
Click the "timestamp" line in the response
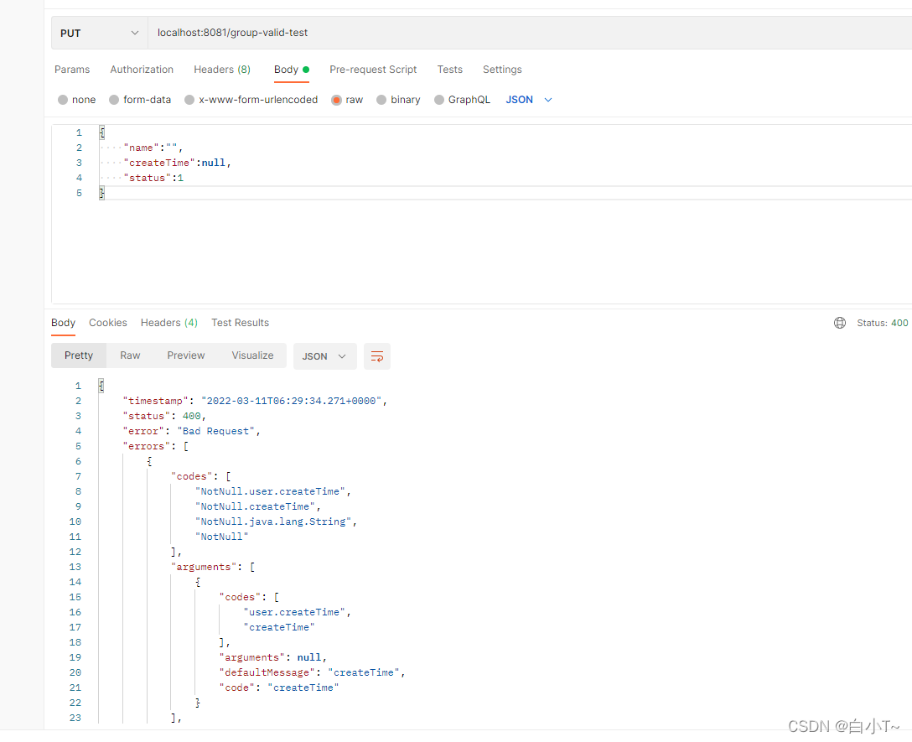coord(255,401)
